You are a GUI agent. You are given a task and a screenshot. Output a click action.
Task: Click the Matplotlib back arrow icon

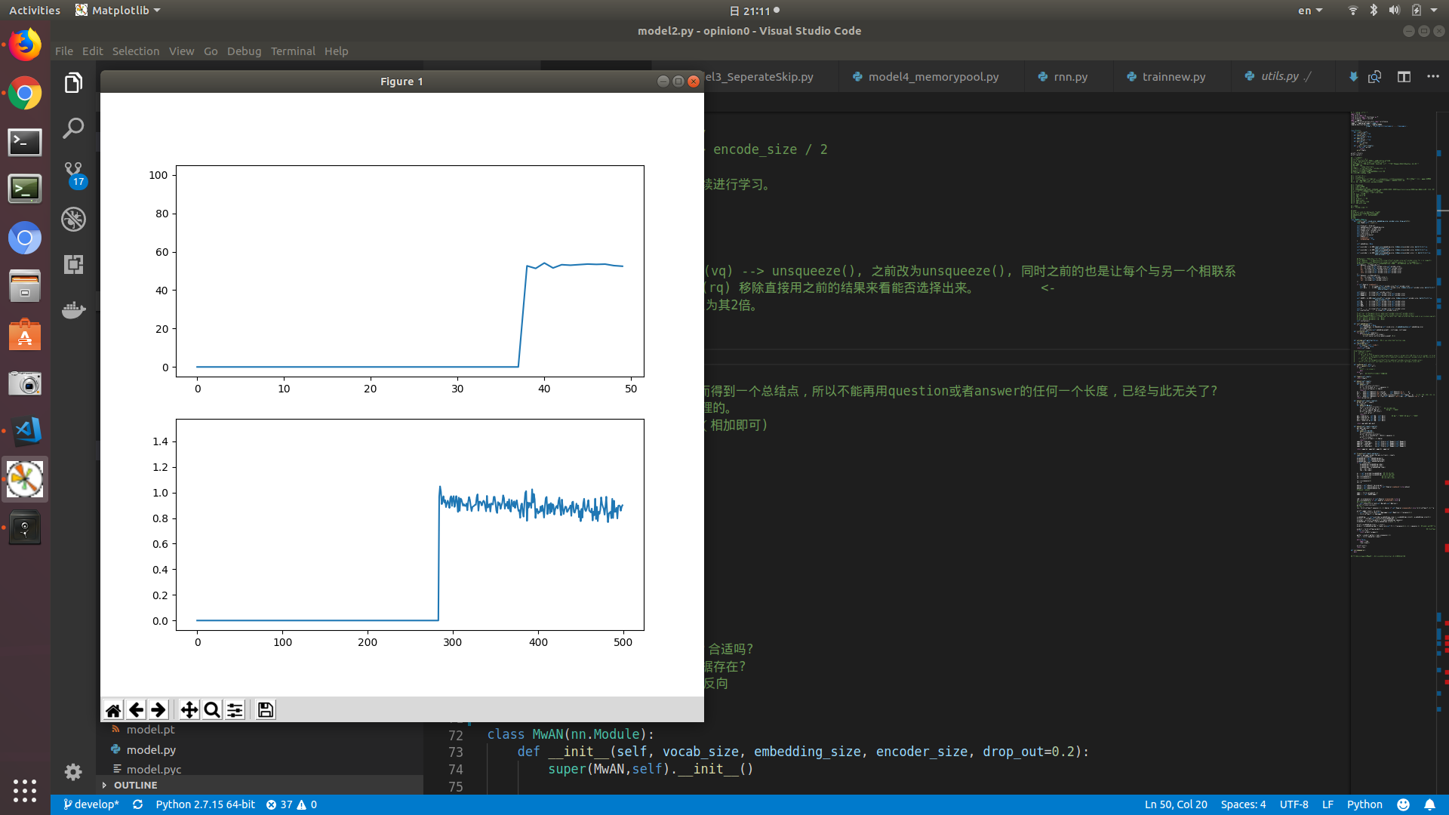tap(136, 710)
